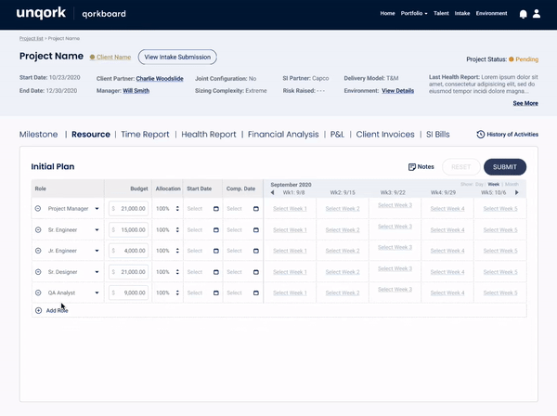557x416 pixels.
Task: Click Environment View Details link
Action: tap(398, 91)
